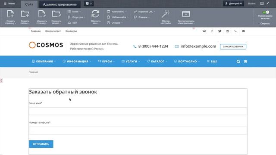Launch Мастер настройки magic wand

point(166,14)
